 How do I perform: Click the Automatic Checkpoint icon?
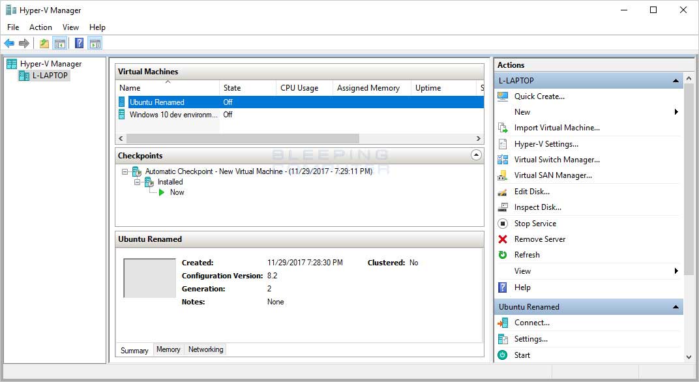click(137, 171)
